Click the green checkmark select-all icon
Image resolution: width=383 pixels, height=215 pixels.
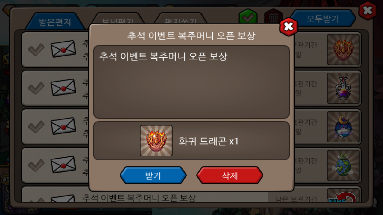tap(248, 17)
